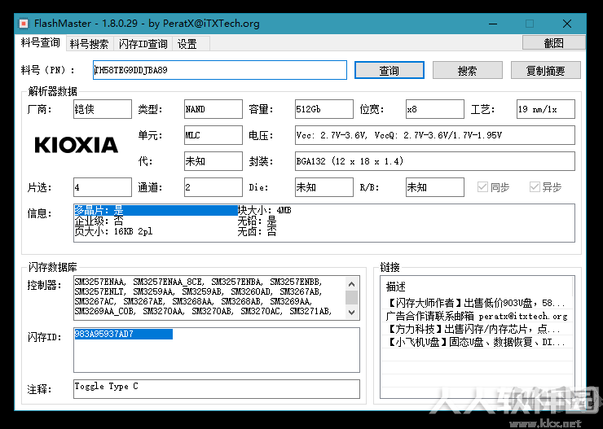
Task: Click the 查询 query button
Action: tap(390, 70)
